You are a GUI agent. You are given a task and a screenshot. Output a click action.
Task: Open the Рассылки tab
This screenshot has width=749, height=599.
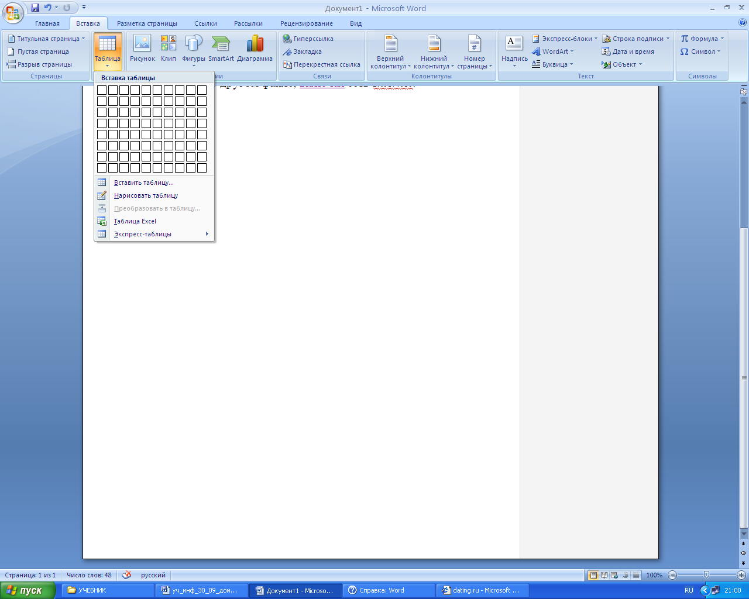click(x=248, y=23)
